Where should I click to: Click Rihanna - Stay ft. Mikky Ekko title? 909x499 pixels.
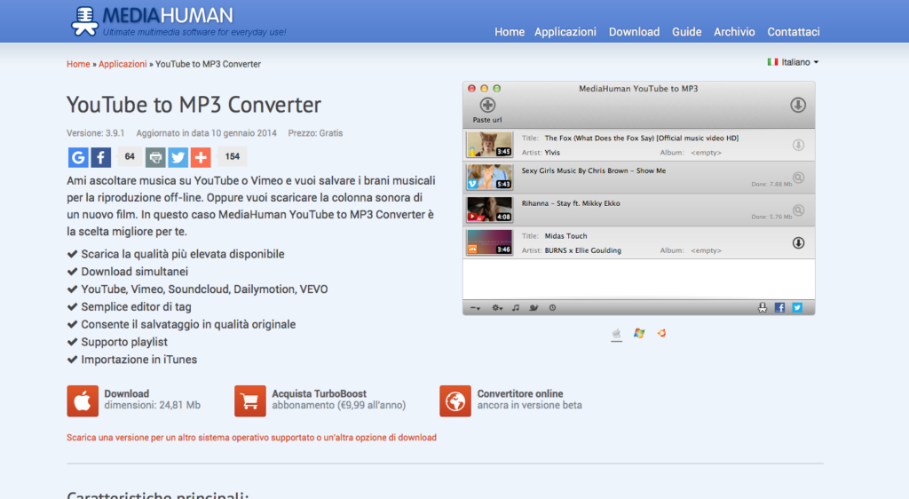click(x=571, y=203)
